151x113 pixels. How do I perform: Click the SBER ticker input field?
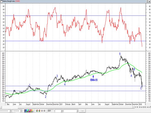(51, 110)
